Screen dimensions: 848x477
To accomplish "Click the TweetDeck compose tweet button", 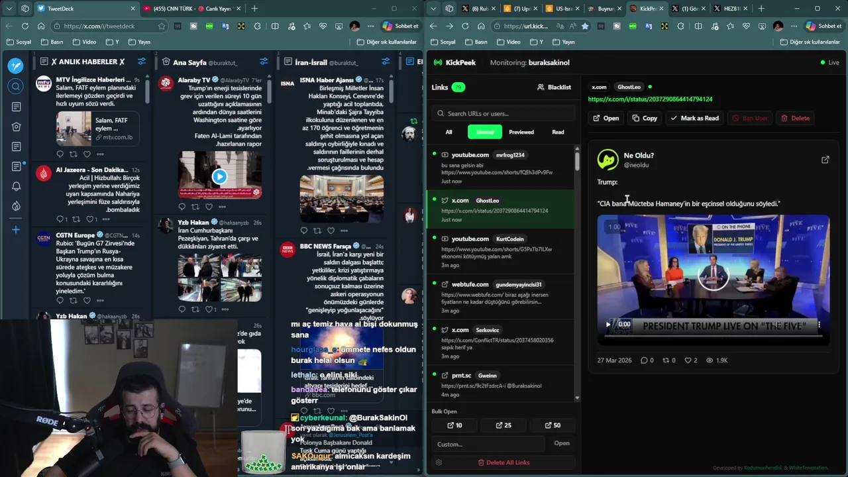I will (x=16, y=66).
